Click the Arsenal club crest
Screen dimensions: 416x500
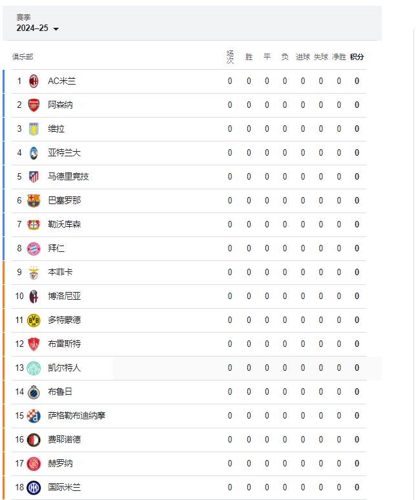(x=34, y=105)
